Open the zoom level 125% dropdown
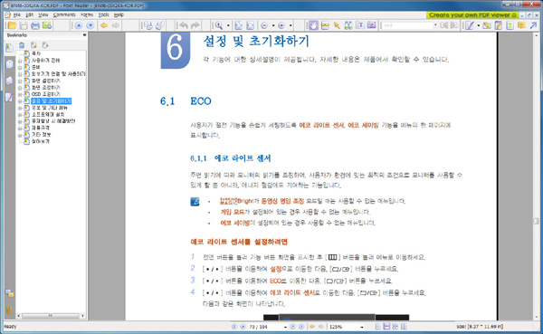The image size is (543, 334). click(x=361, y=327)
